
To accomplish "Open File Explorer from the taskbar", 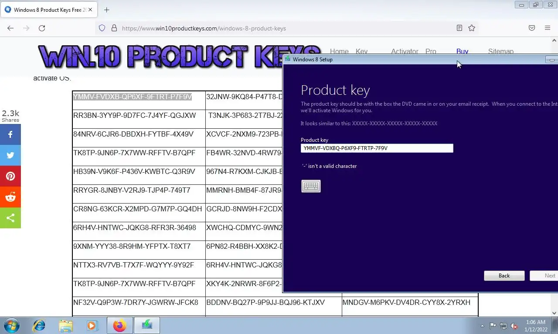I will 66,325.
